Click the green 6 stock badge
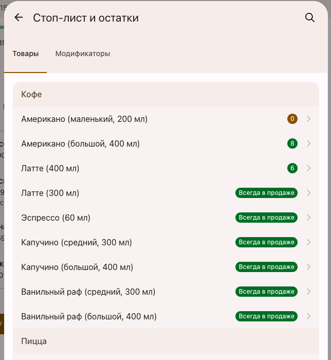This screenshot has height=360, width=331. [292, 168]
